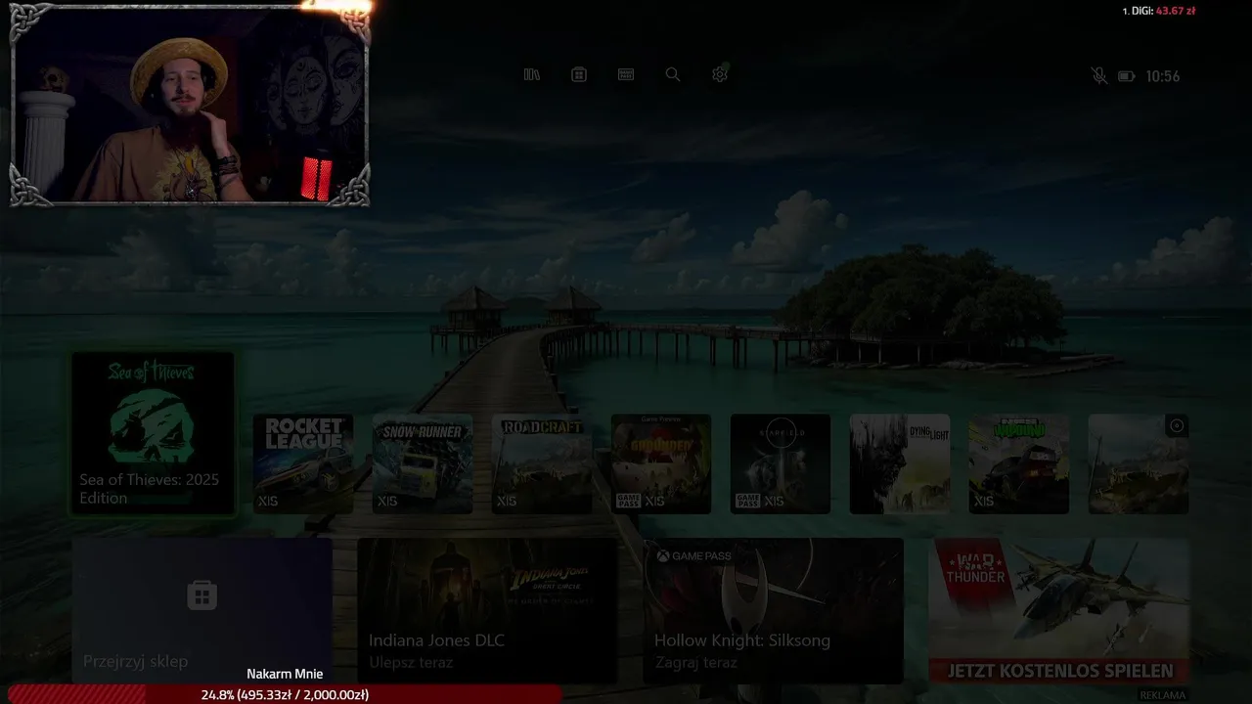Launch the SnowRunner game tile
The image size is (1252, 704).
[x=423, y=463]
